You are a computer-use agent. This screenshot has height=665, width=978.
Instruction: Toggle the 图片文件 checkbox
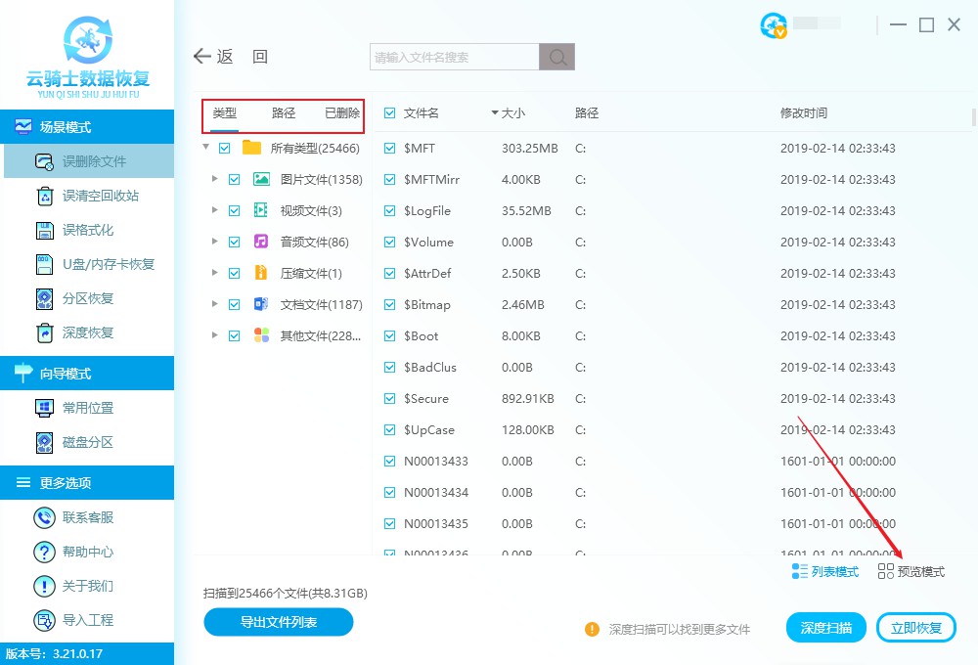tap(234, 180)
